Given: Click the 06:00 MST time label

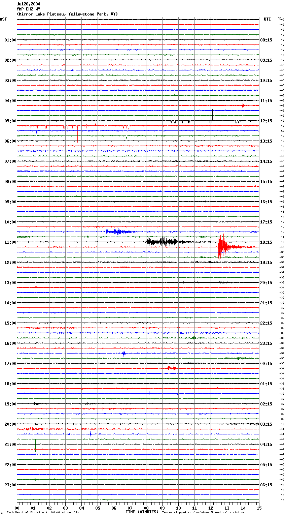Looking at the screenshot, I should point(10,141).
